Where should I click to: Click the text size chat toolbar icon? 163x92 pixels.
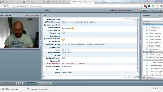tap(132, 19)
